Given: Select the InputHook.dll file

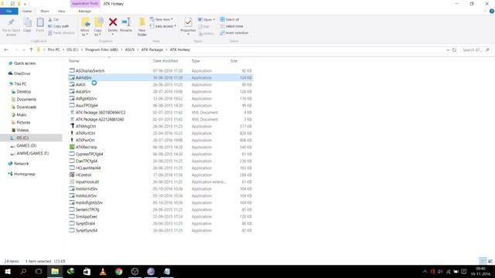Looking at the screenshot, I should (x=87, y=181).
